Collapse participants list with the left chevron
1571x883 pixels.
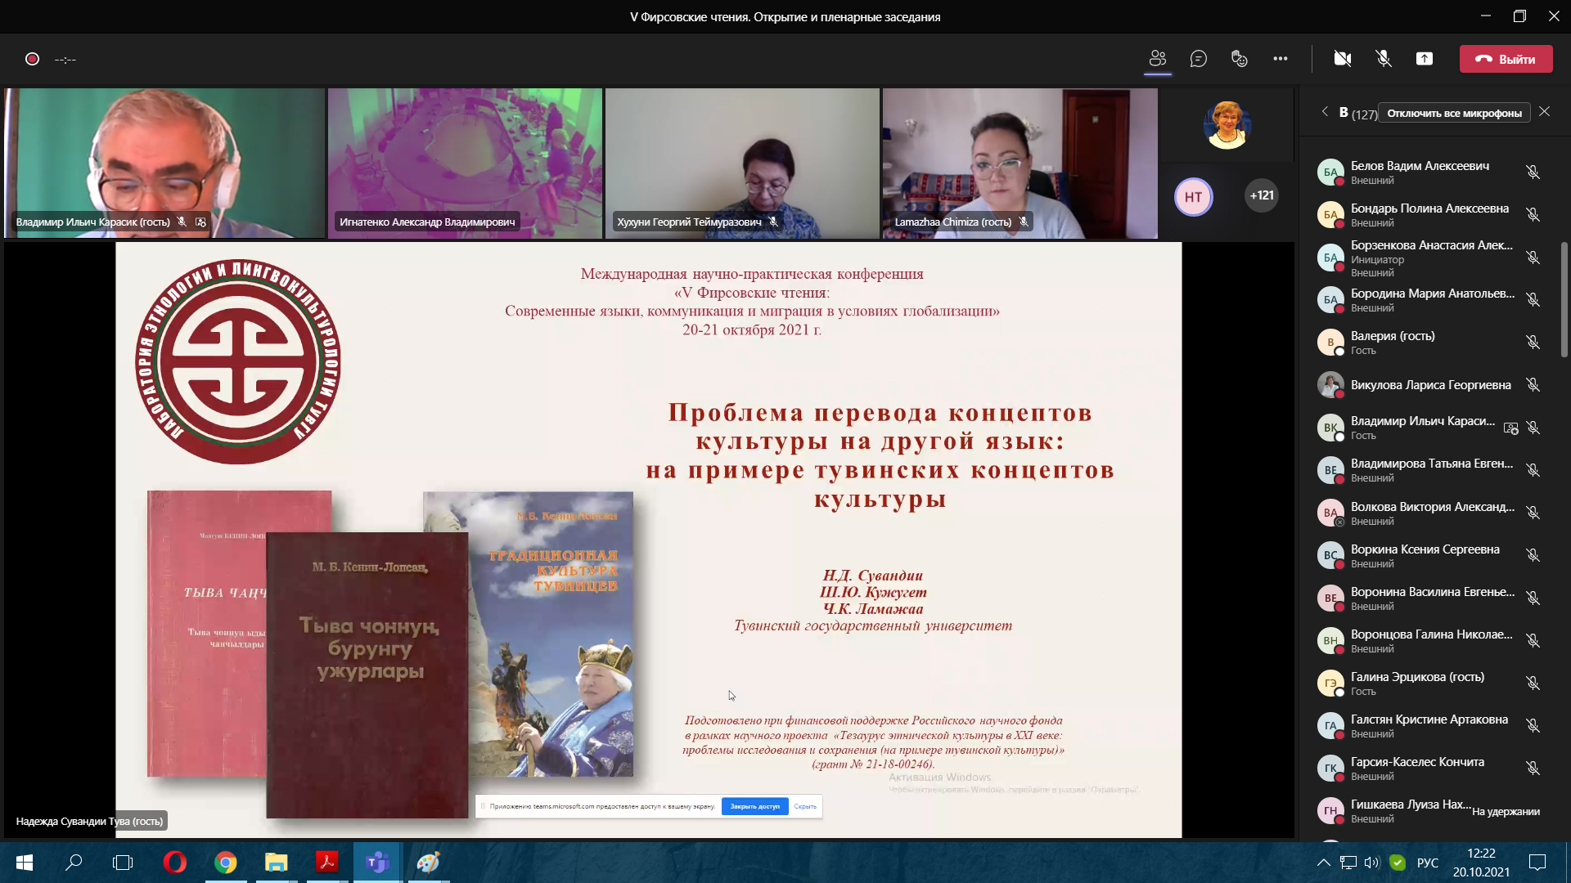(1325, 111)
